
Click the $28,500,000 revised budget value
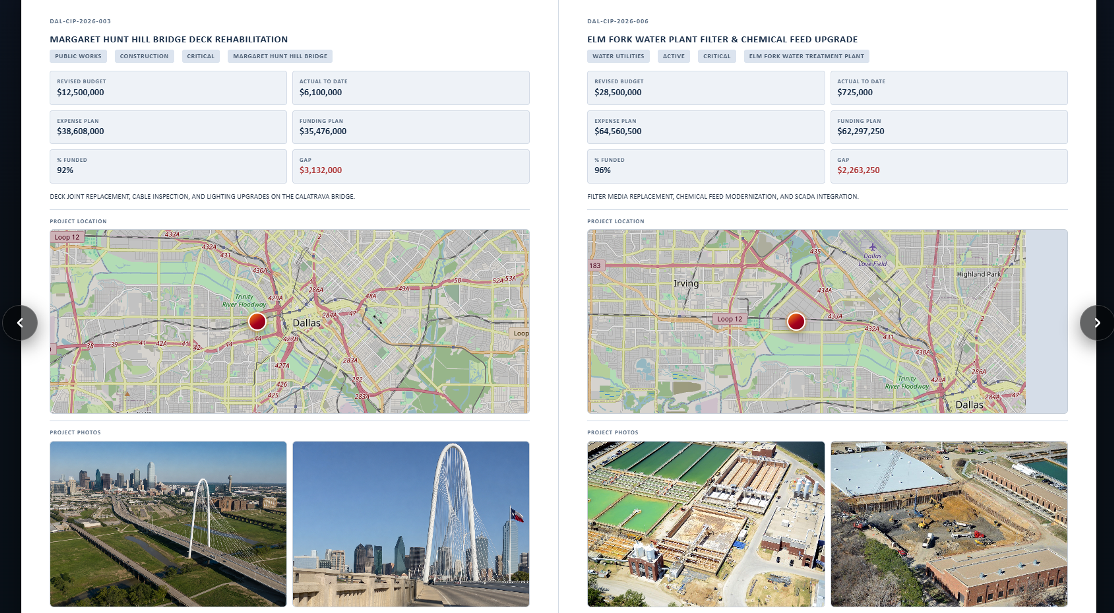pos(618,92)
